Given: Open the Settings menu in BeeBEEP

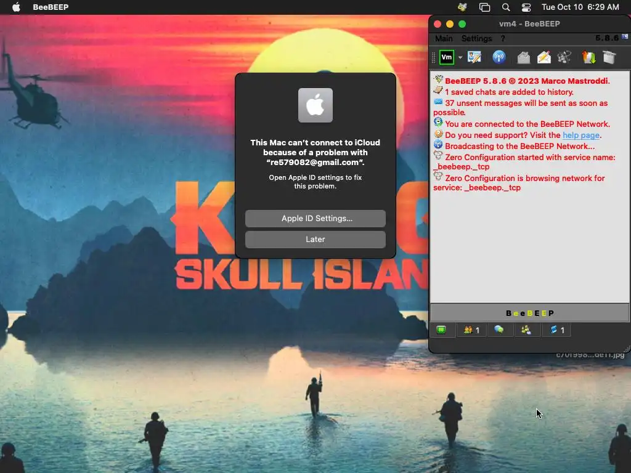Looking at the screenshot, I should pyautogui.click(x=476, y=38).
